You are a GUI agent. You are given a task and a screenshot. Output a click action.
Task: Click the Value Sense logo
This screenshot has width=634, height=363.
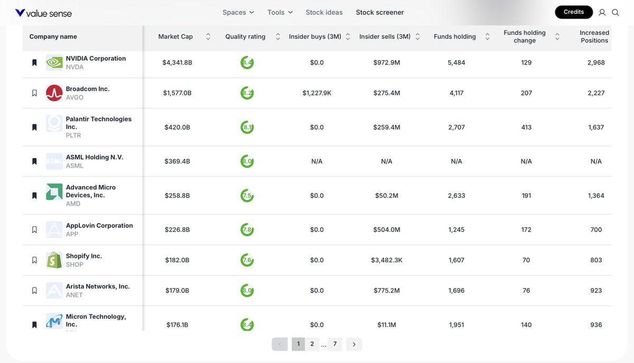click(43, 13)
